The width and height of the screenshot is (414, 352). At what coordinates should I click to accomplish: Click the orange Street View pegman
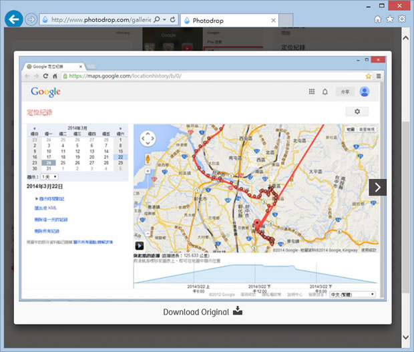[x=148, y=160]
